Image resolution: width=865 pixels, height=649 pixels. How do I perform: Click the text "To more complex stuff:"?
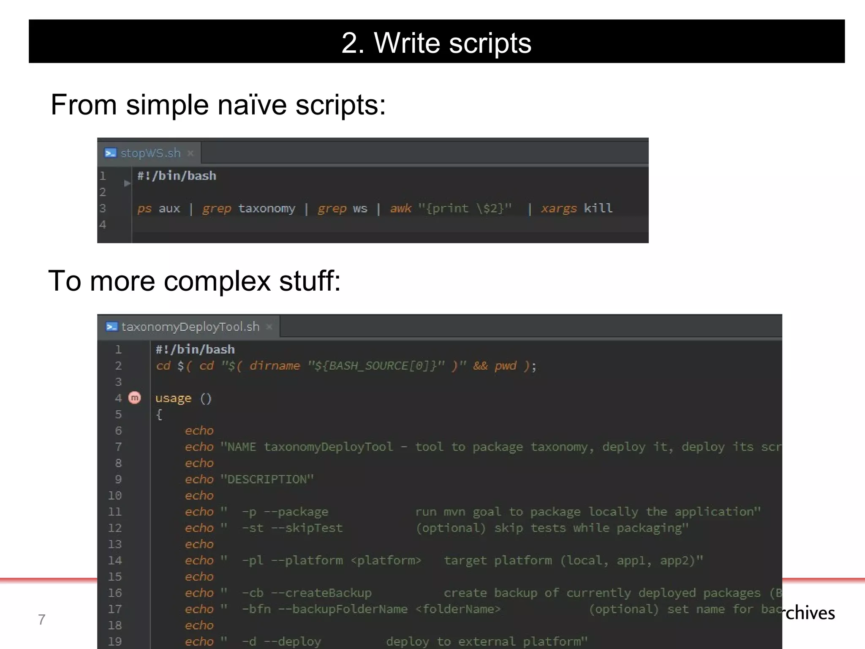tap(194, 281)
